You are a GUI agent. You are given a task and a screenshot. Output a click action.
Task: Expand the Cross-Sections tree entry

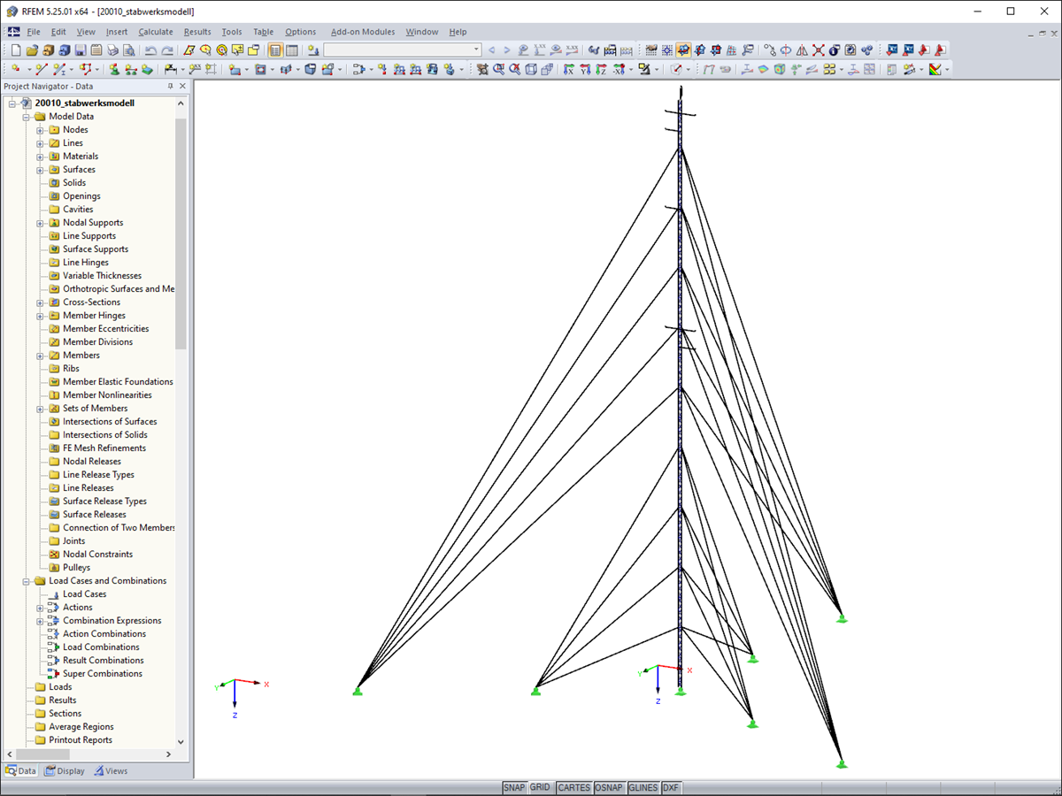[38, 302]
